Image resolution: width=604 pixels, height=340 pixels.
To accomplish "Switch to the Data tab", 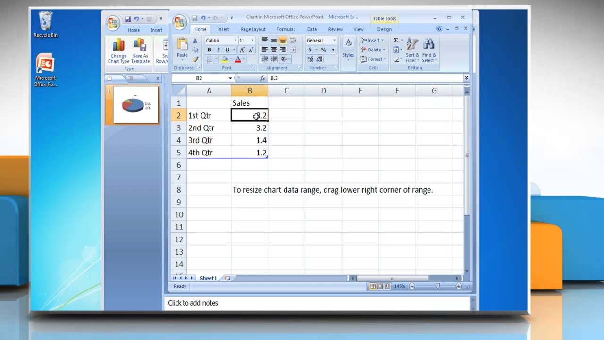I will (312, 29).
